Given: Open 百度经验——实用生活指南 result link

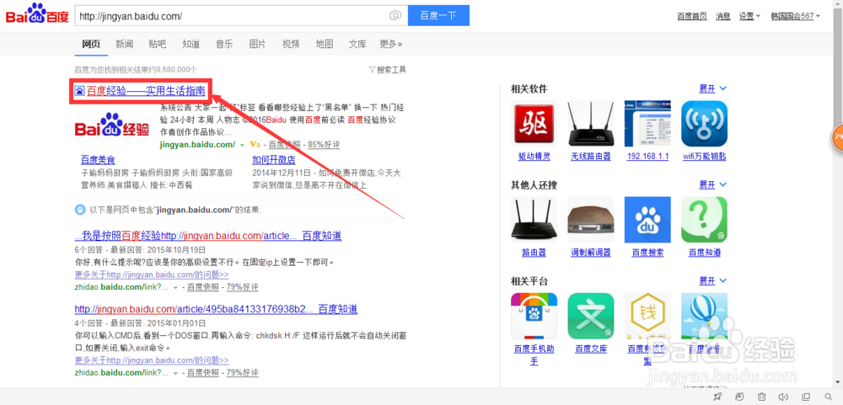Looking at the screenshot, I should pos(146,92).
